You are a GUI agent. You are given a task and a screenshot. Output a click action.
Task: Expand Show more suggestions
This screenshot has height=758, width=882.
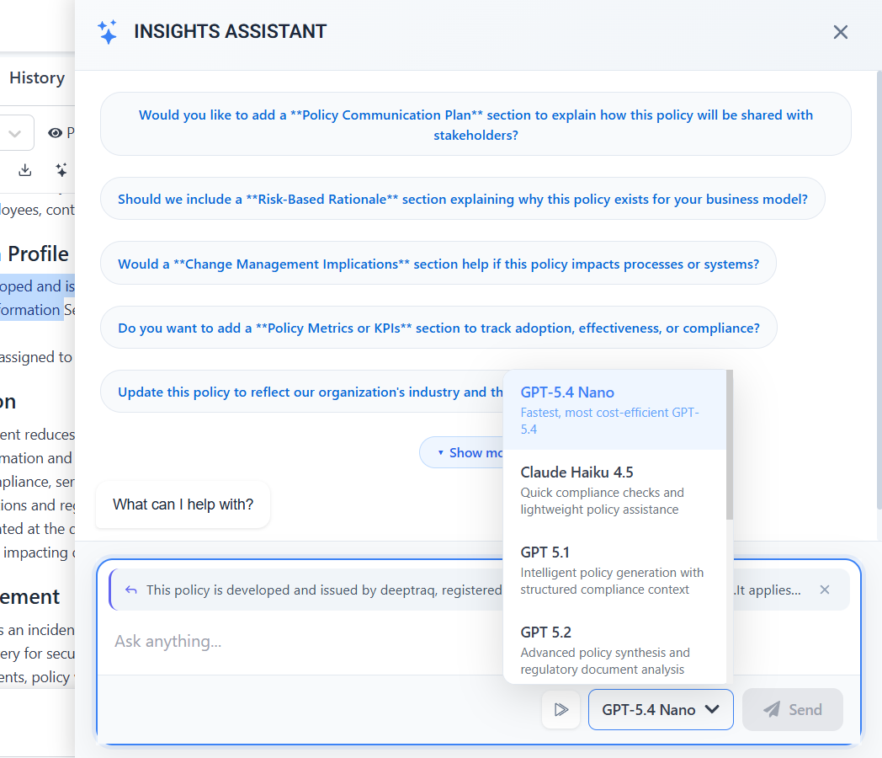coord(462,452)
